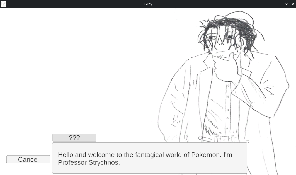296x175 pixels.
Task: Click the ??? speaker name label
Action: 74,138
